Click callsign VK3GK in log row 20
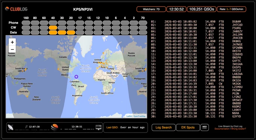Viewport: 256px width, 140px height. [x=236, y=84]
